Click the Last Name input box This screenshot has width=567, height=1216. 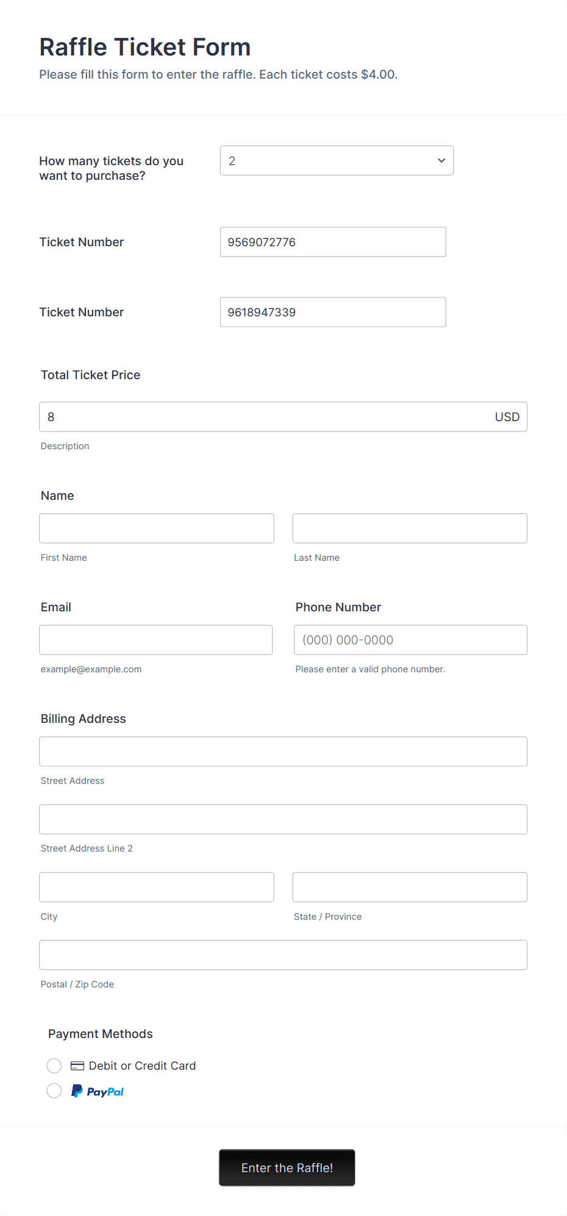click(x=409, y=528)
